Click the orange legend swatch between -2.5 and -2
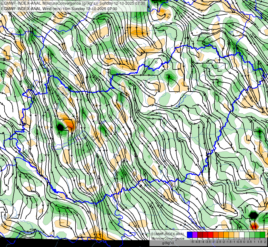268x247 pixels. (x=221, y=235)
